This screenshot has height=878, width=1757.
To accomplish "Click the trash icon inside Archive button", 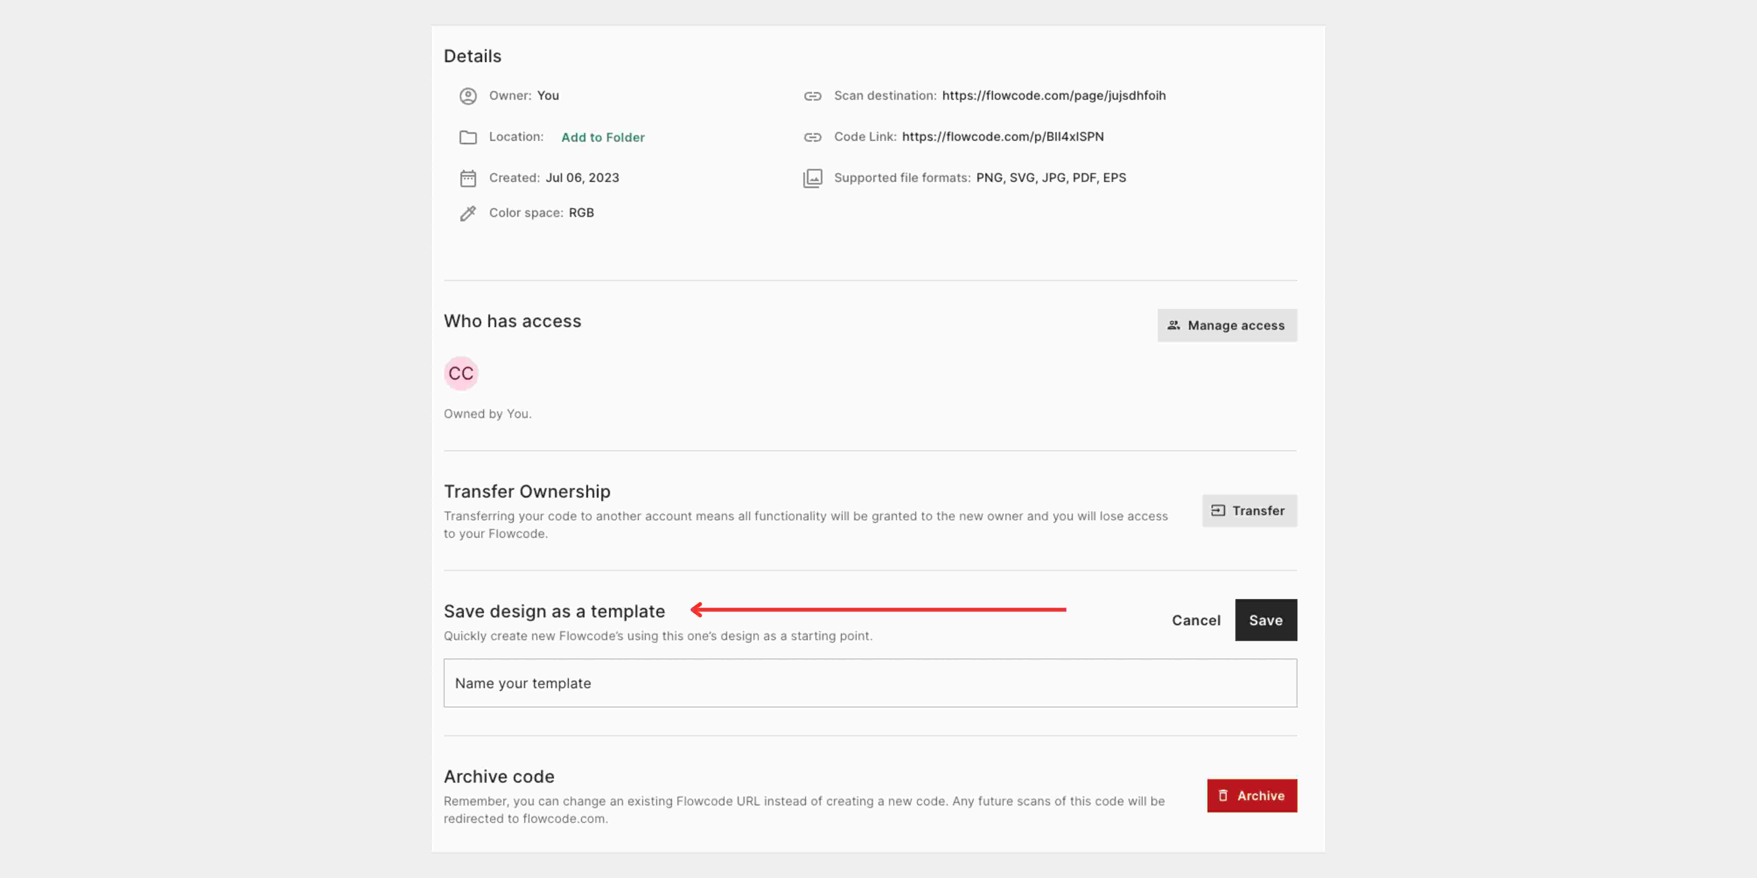I will coord(1224,795).
